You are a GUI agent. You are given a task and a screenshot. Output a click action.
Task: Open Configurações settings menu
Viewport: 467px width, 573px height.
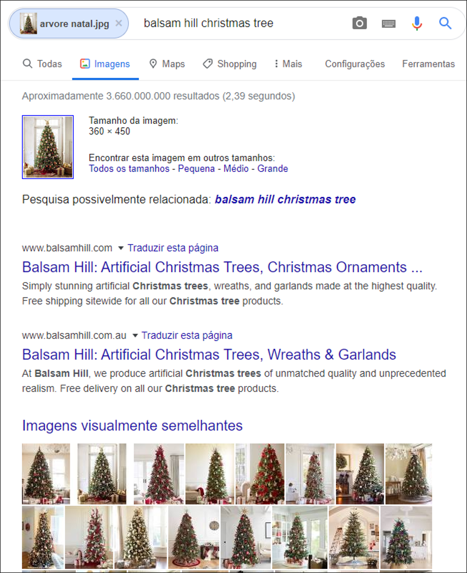pyautogui.click(x=355, y=64)
